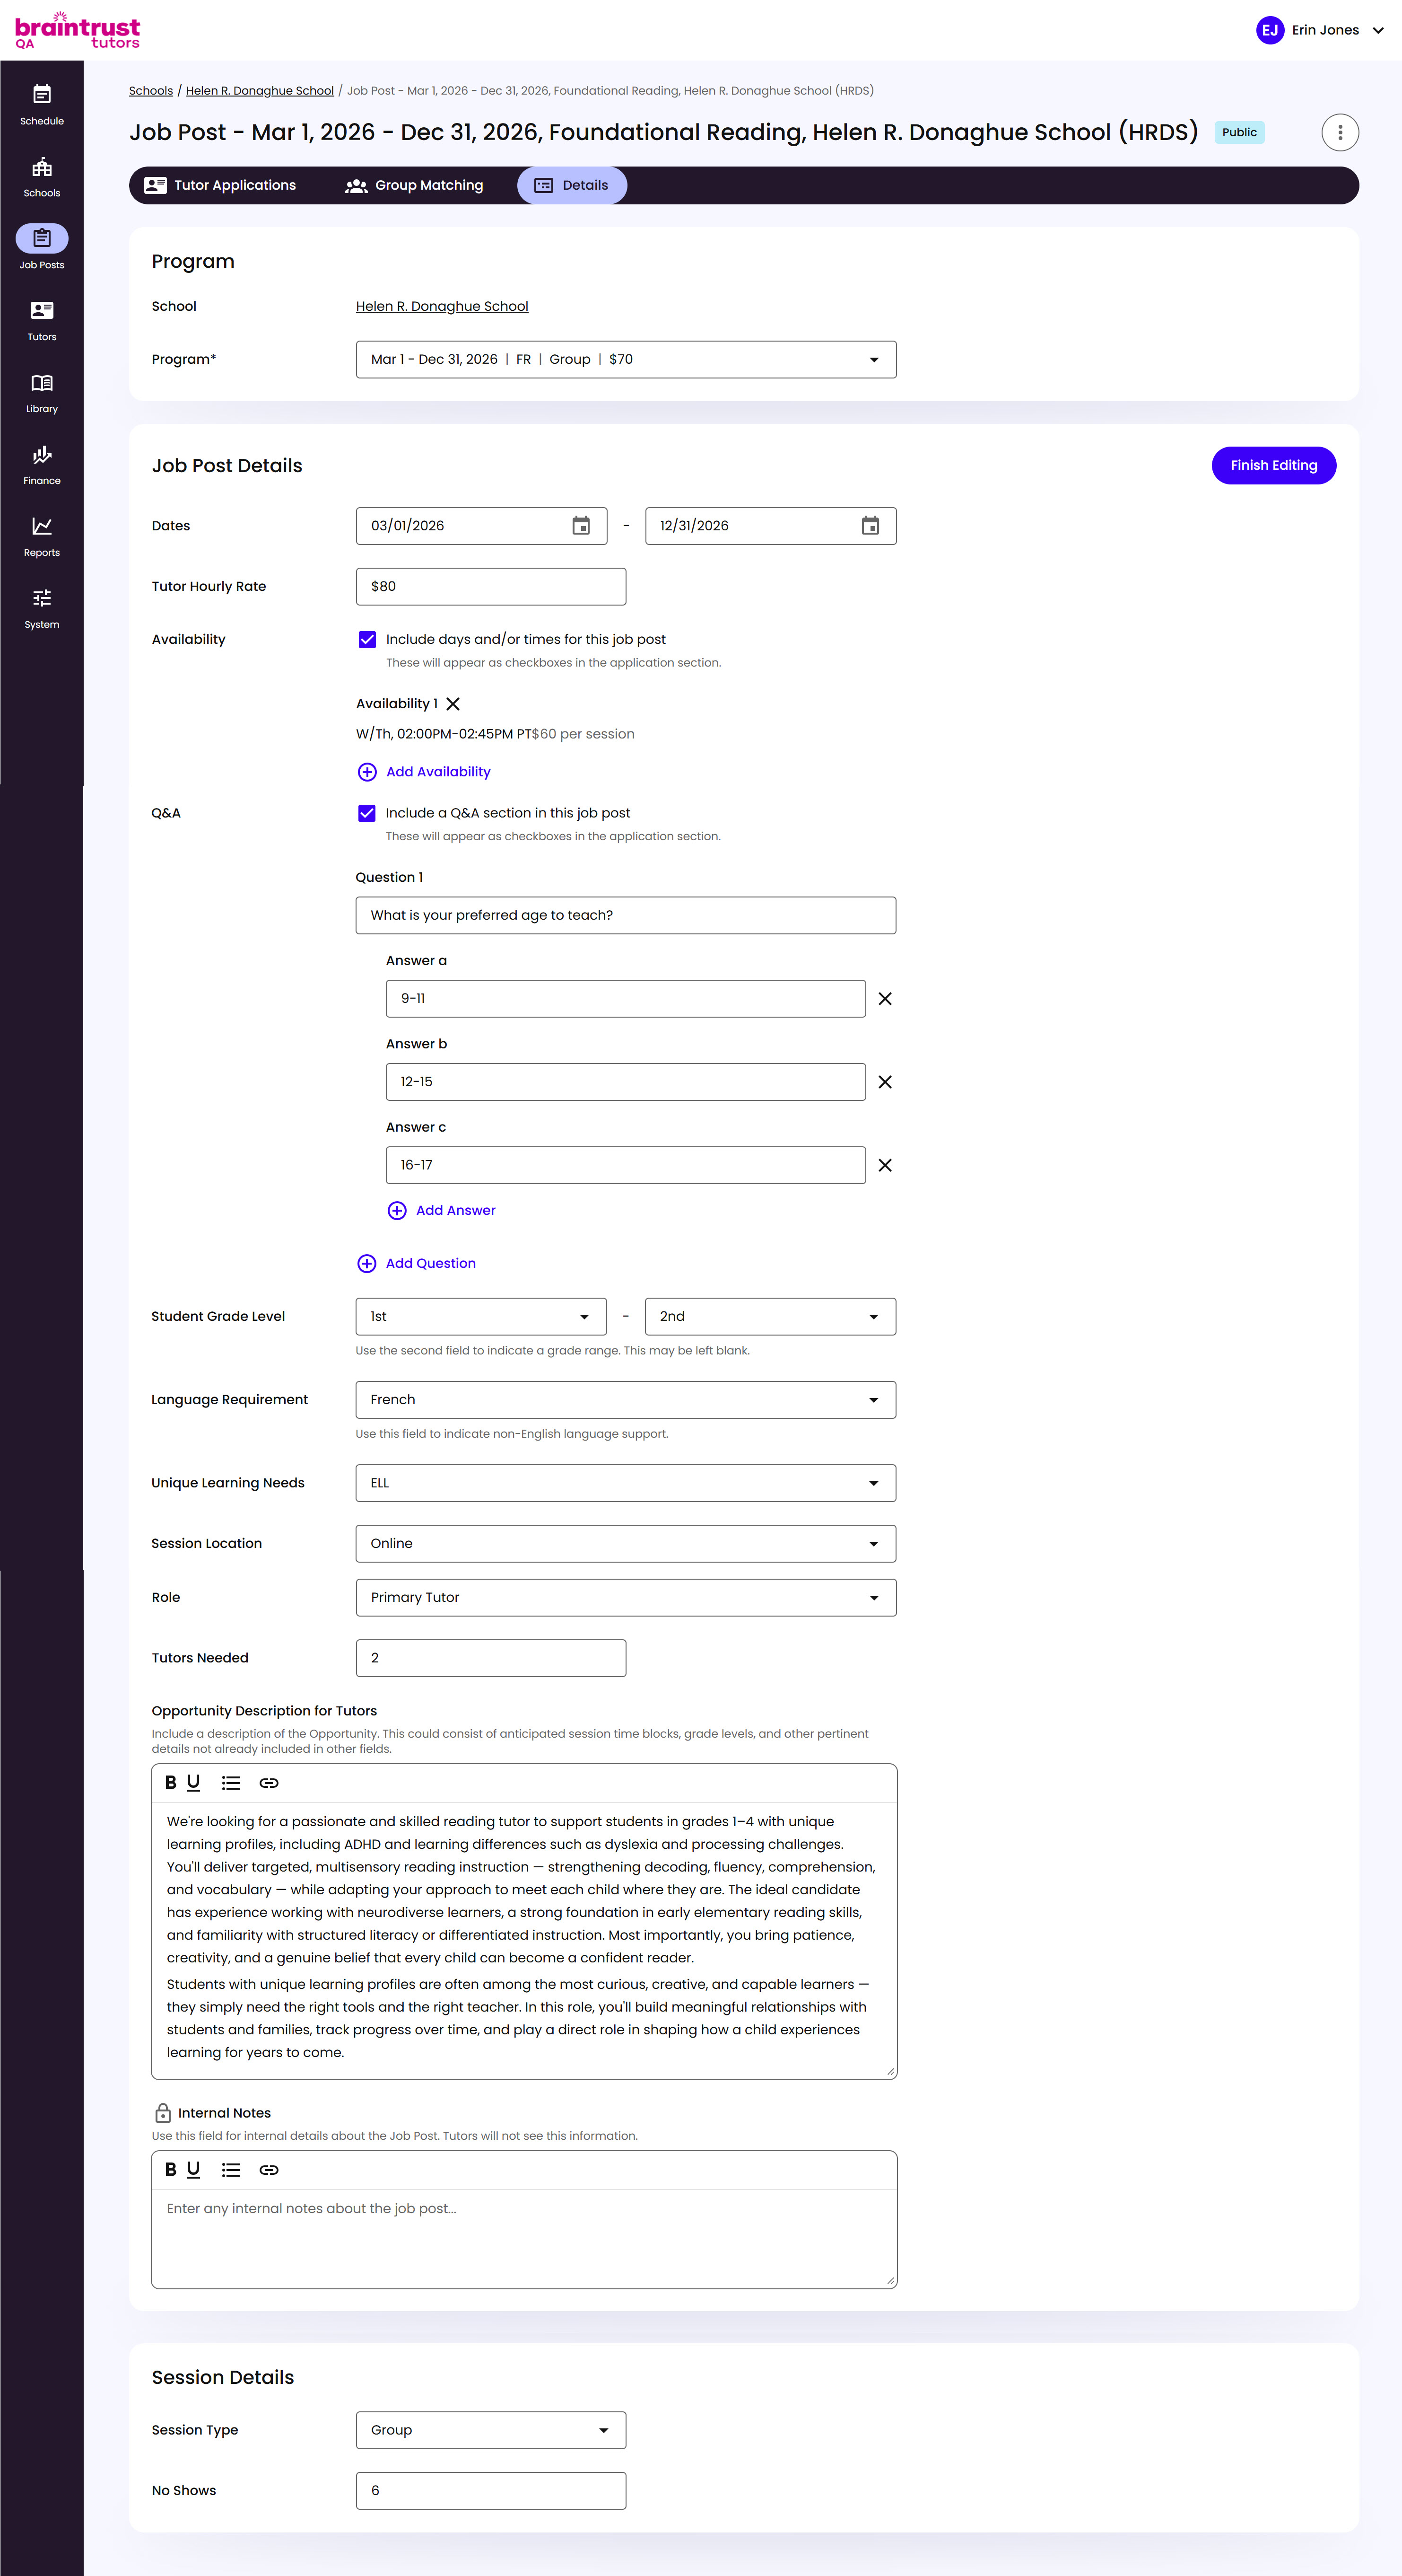
Task: Open the three-dot more options menu
Action: click(x=1339, y=132)
